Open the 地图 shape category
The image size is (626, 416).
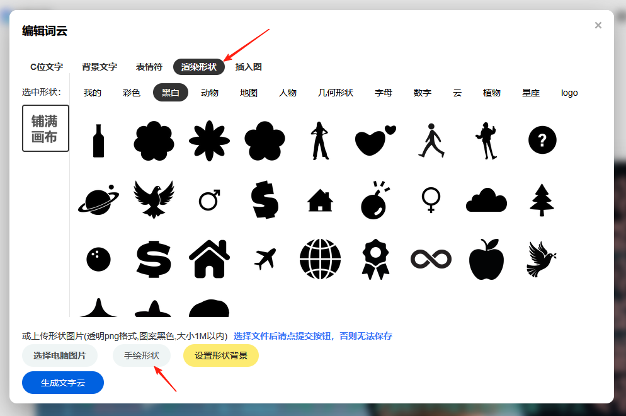click(x=248, y=93)
